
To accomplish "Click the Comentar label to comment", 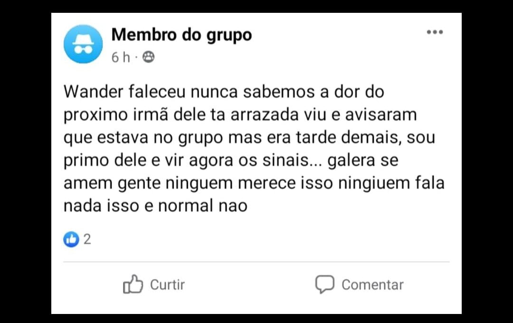I will point(373,285).
